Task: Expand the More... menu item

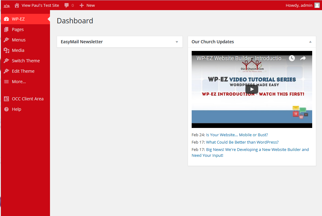Action: click(25, 82)
